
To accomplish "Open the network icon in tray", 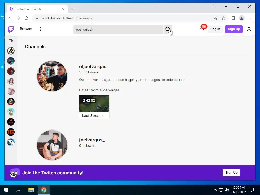I will [221, 190].
